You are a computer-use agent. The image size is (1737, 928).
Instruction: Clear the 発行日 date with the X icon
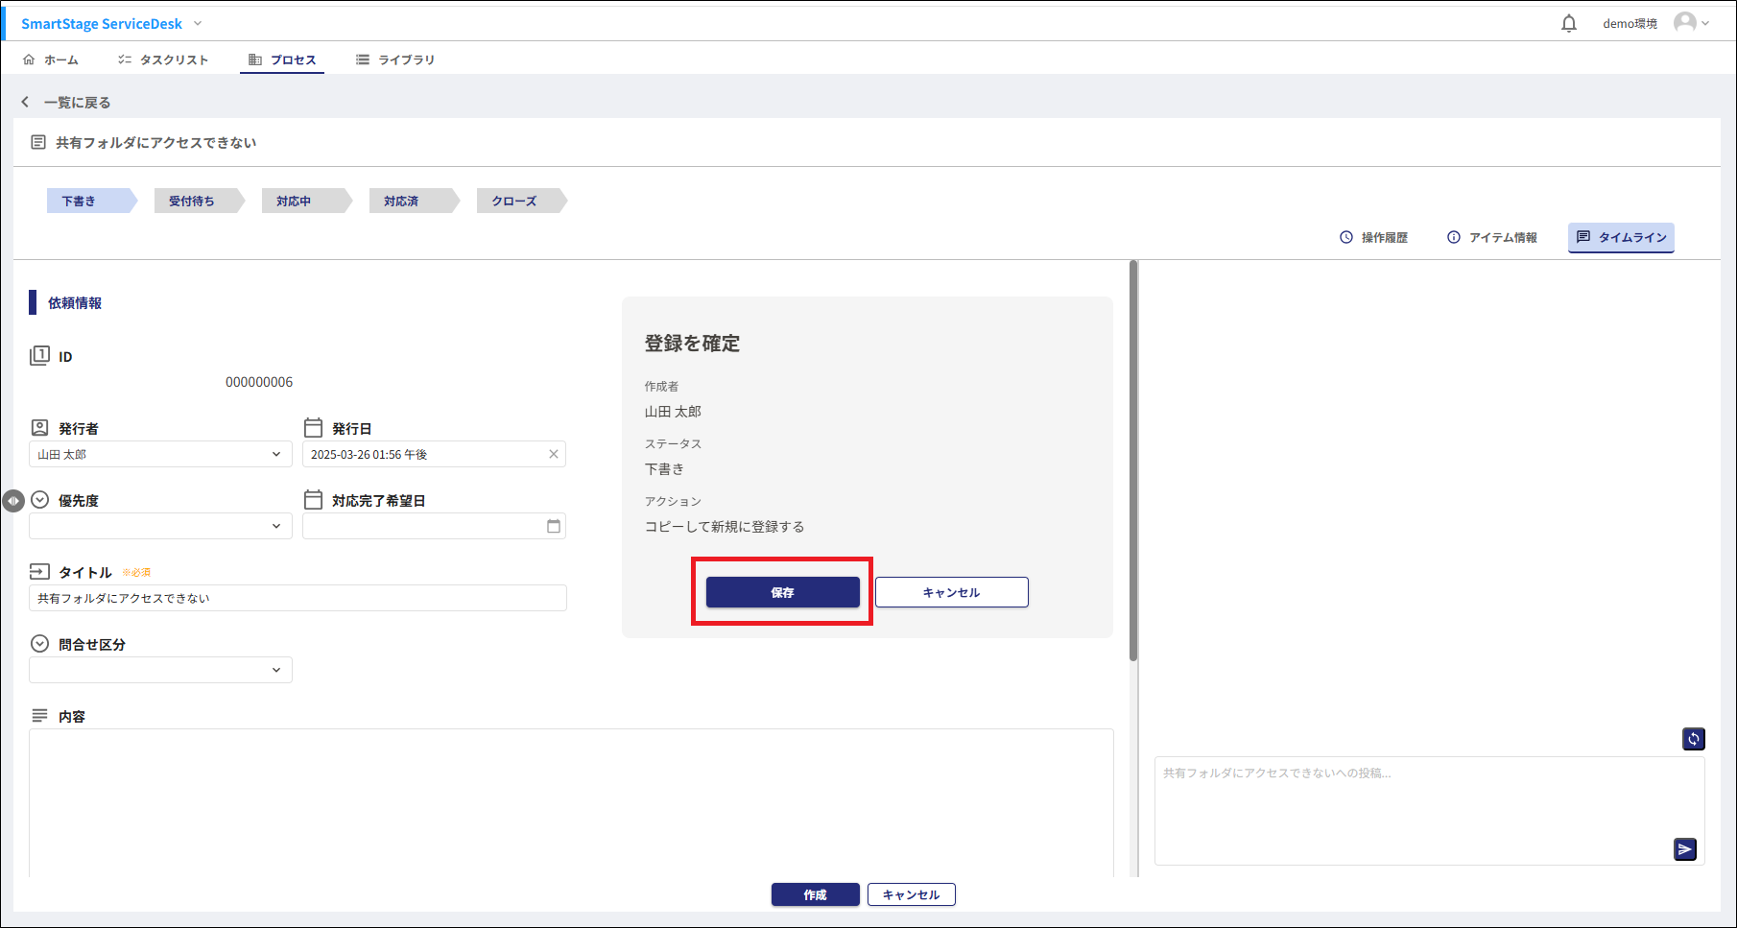point(554,454)
